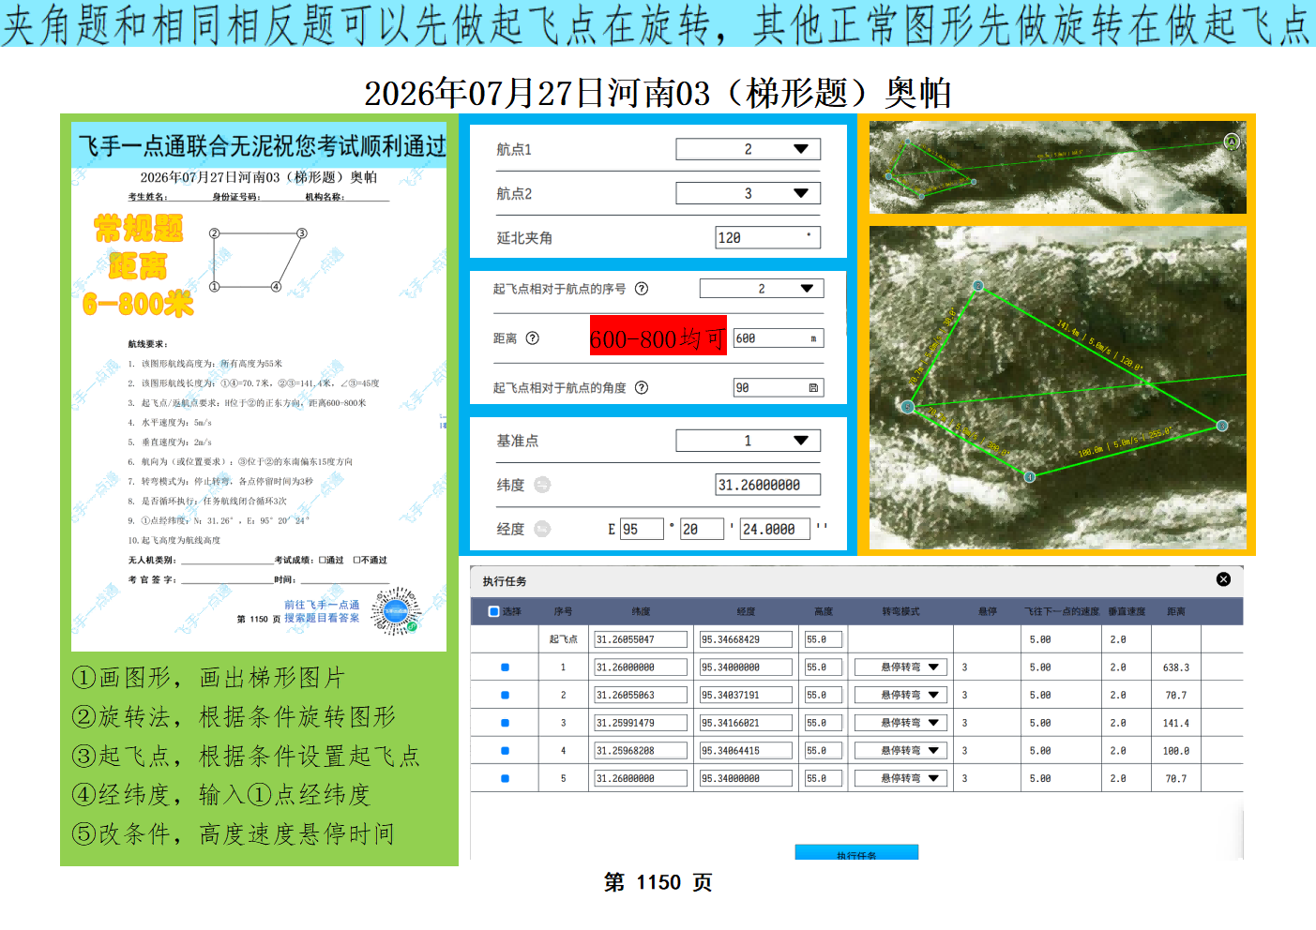
Task: Click the save icon in the angle field
Action: pos(813,387)
